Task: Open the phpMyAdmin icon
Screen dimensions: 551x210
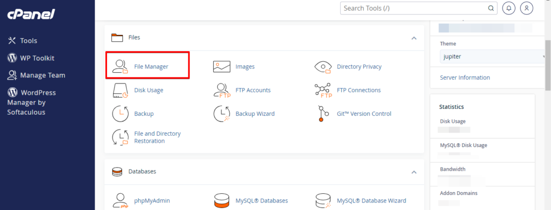Action: tap(120, 200)
